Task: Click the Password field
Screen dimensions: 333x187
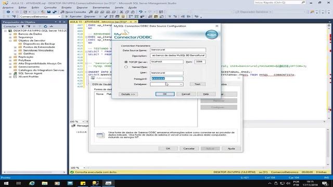Action: pyautogui.click(x=166, y=78)
